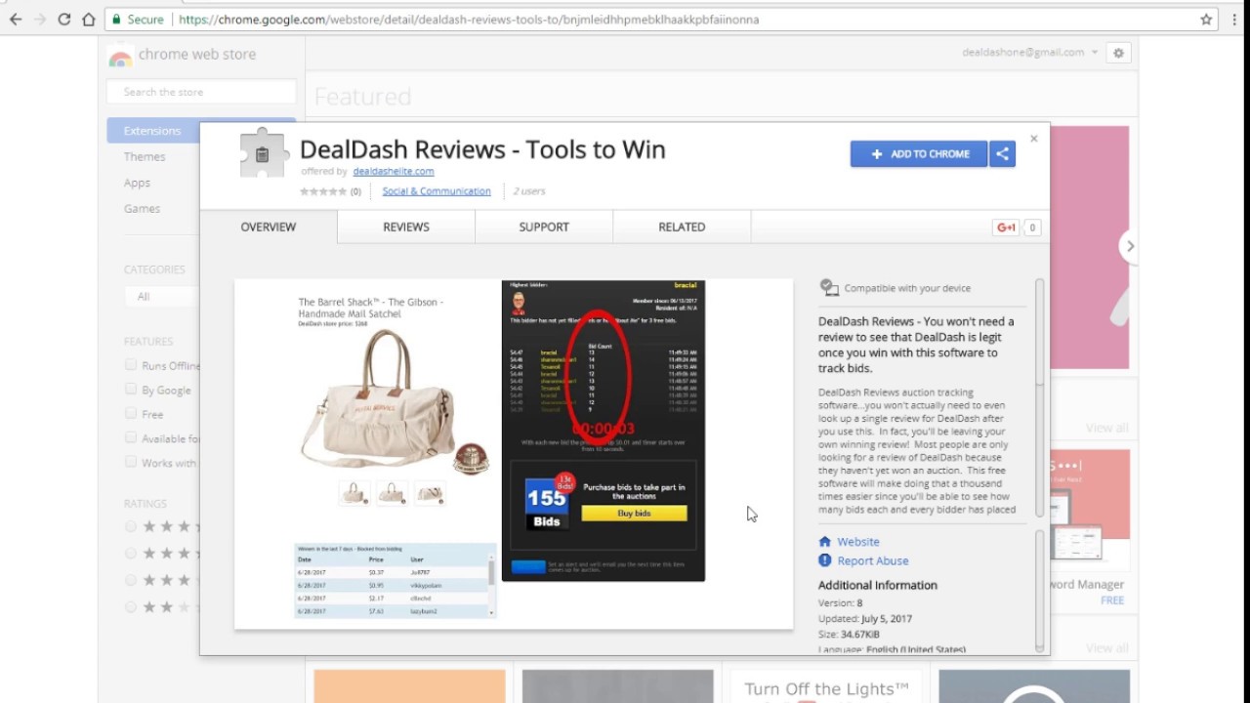Toggle the Available for filter checkbox
The width and height of the screenshot is (1250, 703).
click(131, 438)
